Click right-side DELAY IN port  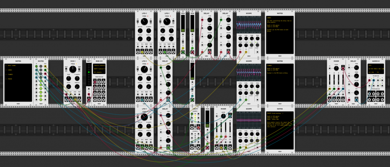pyautogui.click(x=349, y=100)
